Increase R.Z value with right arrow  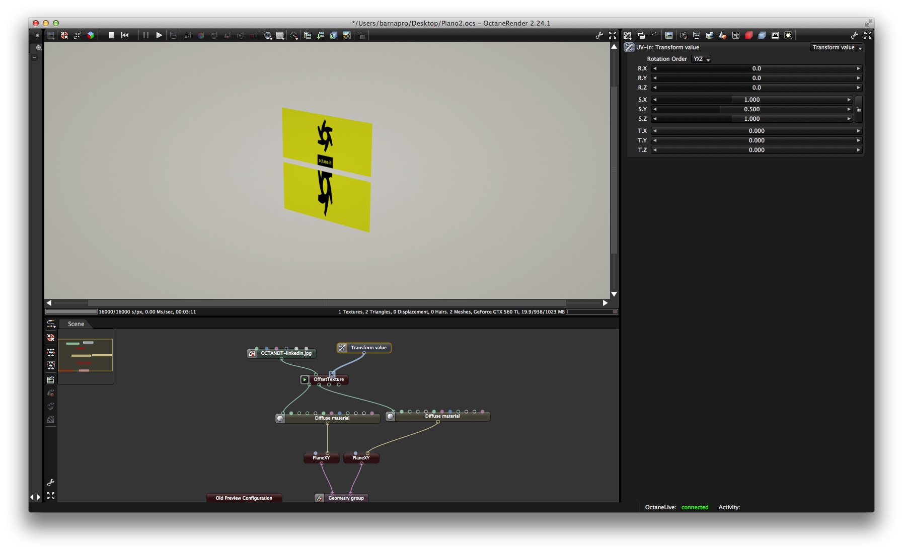858,88
